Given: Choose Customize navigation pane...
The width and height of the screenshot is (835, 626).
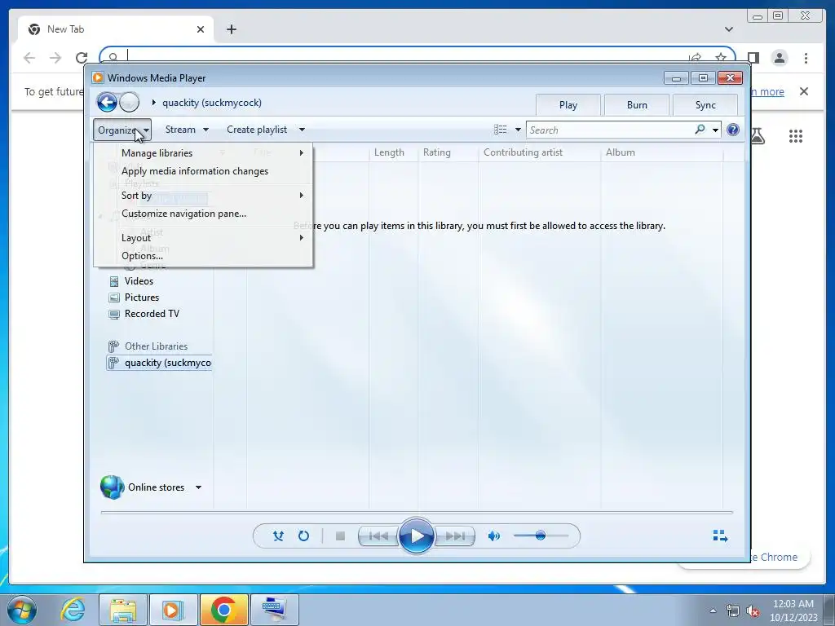Looking at the screenshot, I should coord(203,214).
